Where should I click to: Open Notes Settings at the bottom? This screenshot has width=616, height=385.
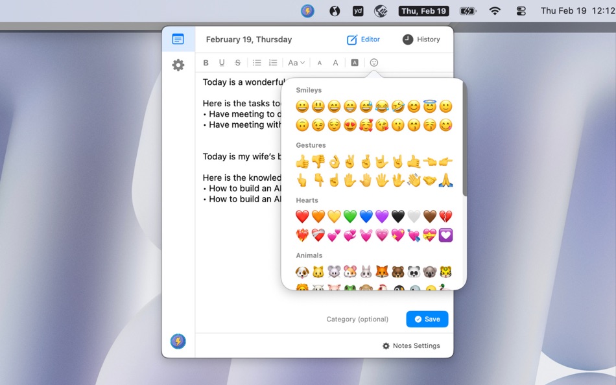click(x=412, y=345)
